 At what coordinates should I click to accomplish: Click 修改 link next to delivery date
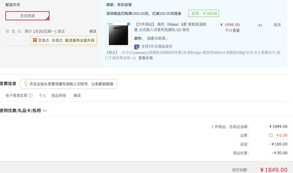point(93,31)
